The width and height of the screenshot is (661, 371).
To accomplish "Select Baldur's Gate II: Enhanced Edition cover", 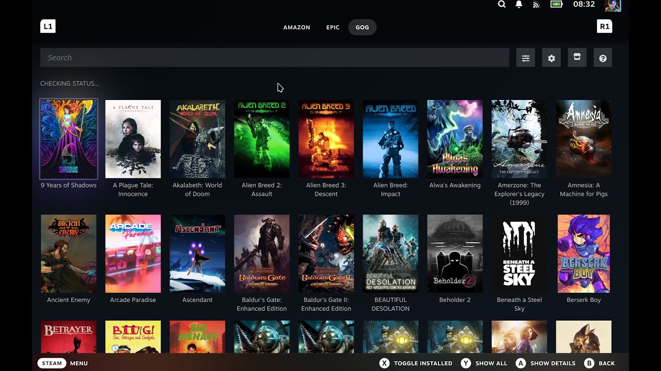I will 326,254.
